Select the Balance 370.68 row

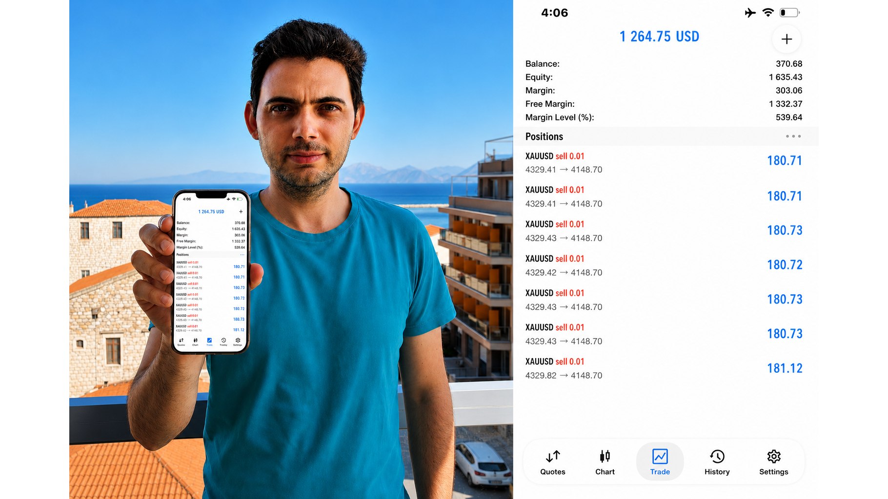(x=664, y=64)
